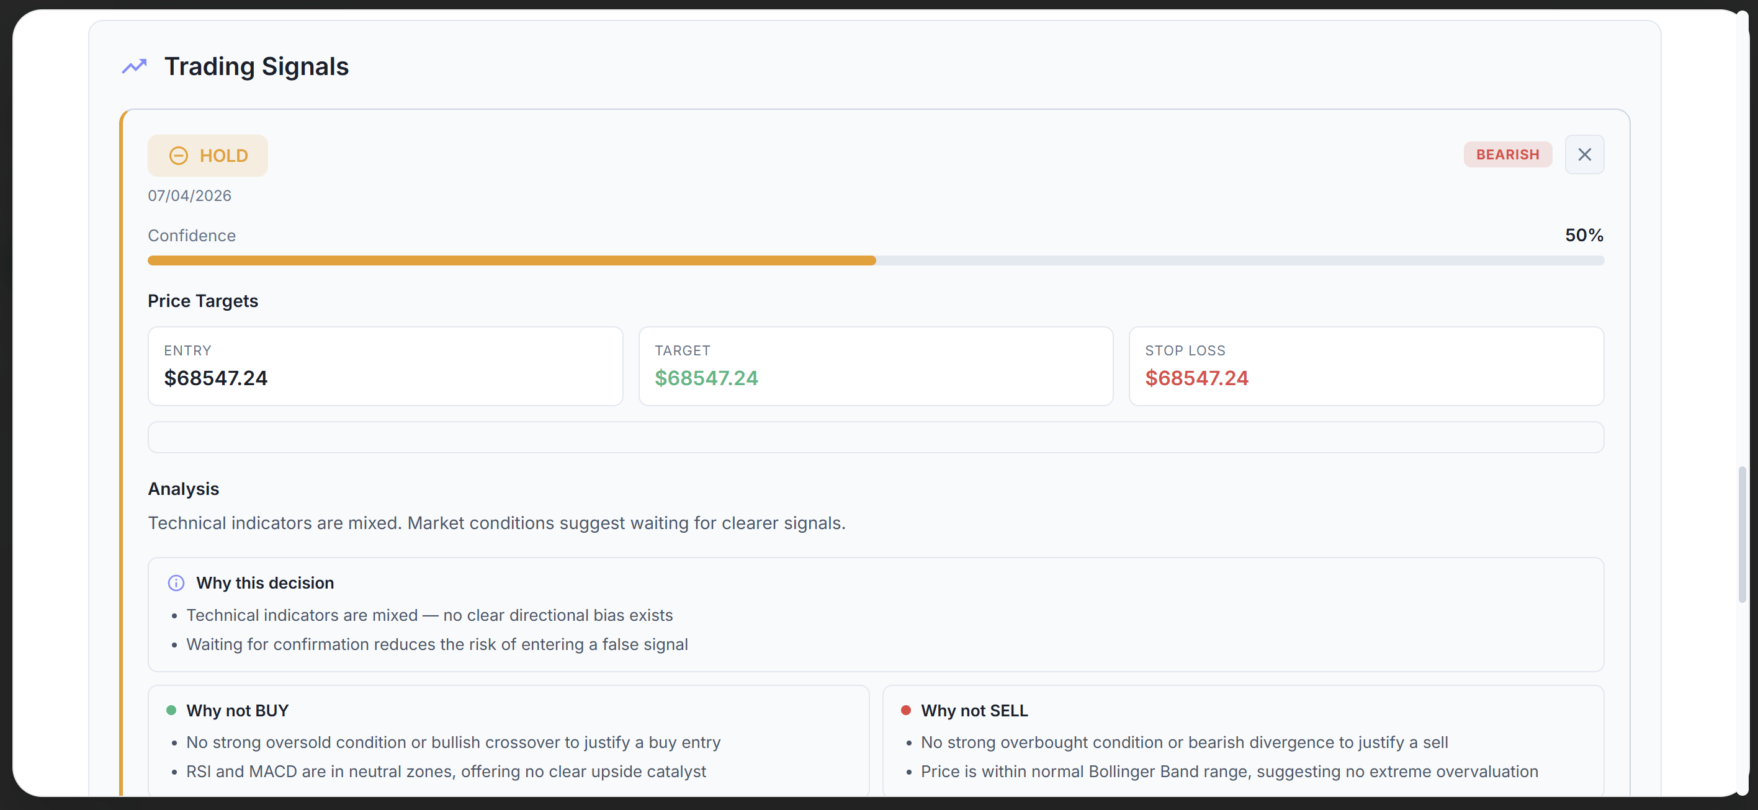This screenshot has width=1758, height=810.
Task: Click the 50% confidence value
Action: [x=1583, y=235]
